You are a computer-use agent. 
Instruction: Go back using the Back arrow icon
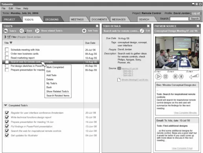pos(22,31)
